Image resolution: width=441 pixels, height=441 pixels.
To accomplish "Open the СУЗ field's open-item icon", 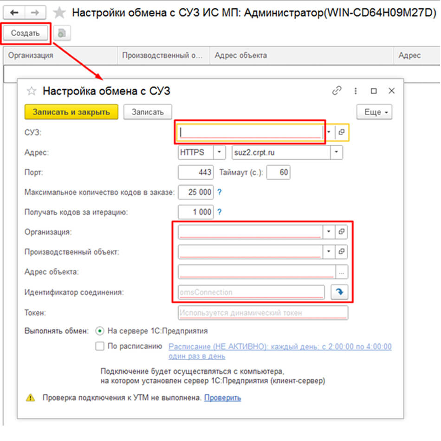I will pos(342,132).
